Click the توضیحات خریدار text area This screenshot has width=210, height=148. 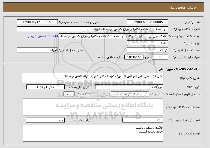pos(93,133)
